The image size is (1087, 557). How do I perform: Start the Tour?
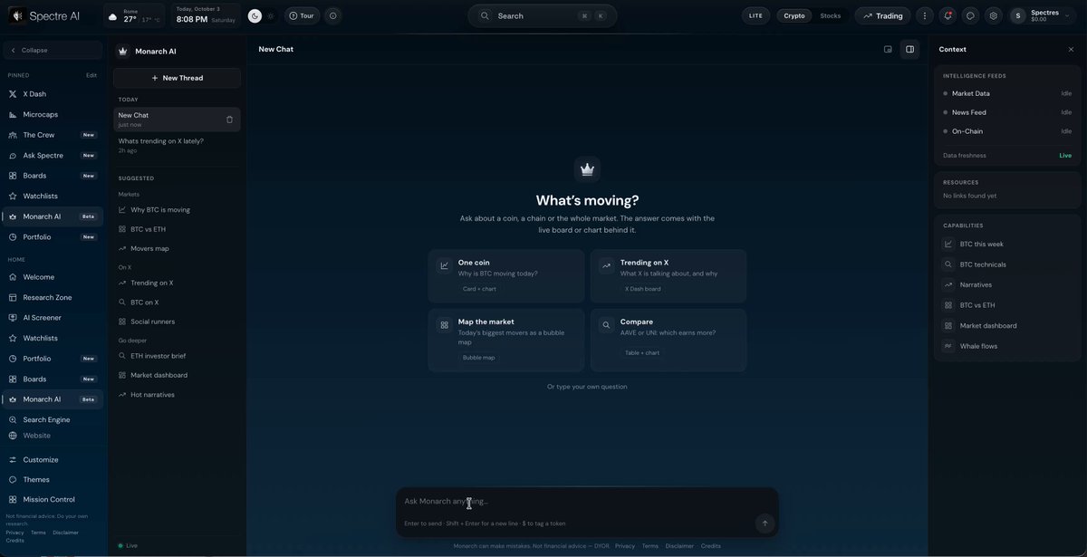pyautogui.click(x=301, y=15)
